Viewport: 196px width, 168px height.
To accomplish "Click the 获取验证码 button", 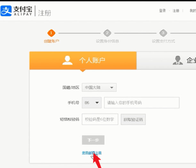I will (x=133, y=119).
